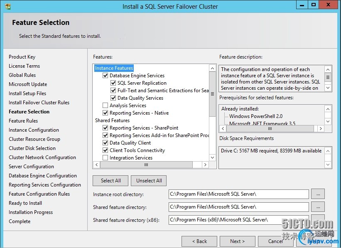Click features list scroll left arrow
This screenshot has height=248, width=341.
[x=97, y=165]
